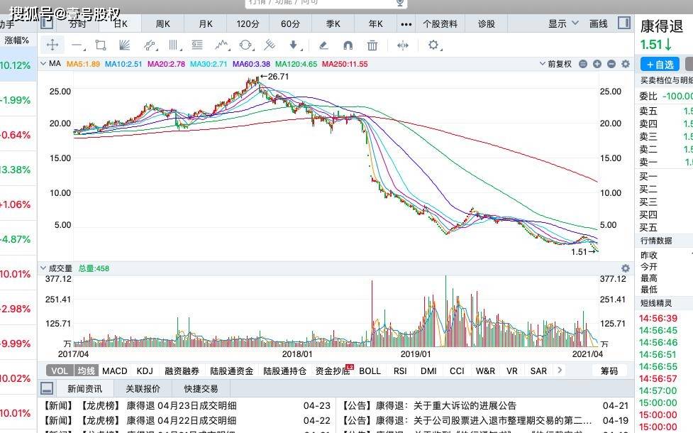The width and height of the screenshot is (693, 433).
Task: Select the eraser tool in drawing toolbar
Action: [x=323, y=45]
